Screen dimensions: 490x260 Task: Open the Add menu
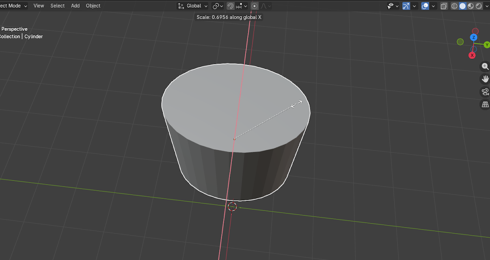pyautogui.click(x=75, y=6)
